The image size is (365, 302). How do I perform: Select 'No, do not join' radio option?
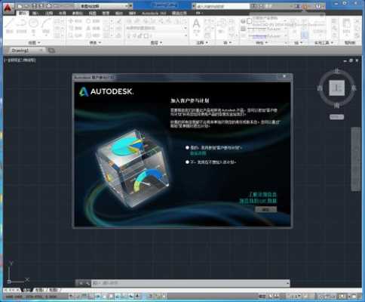tap(187, 162)
